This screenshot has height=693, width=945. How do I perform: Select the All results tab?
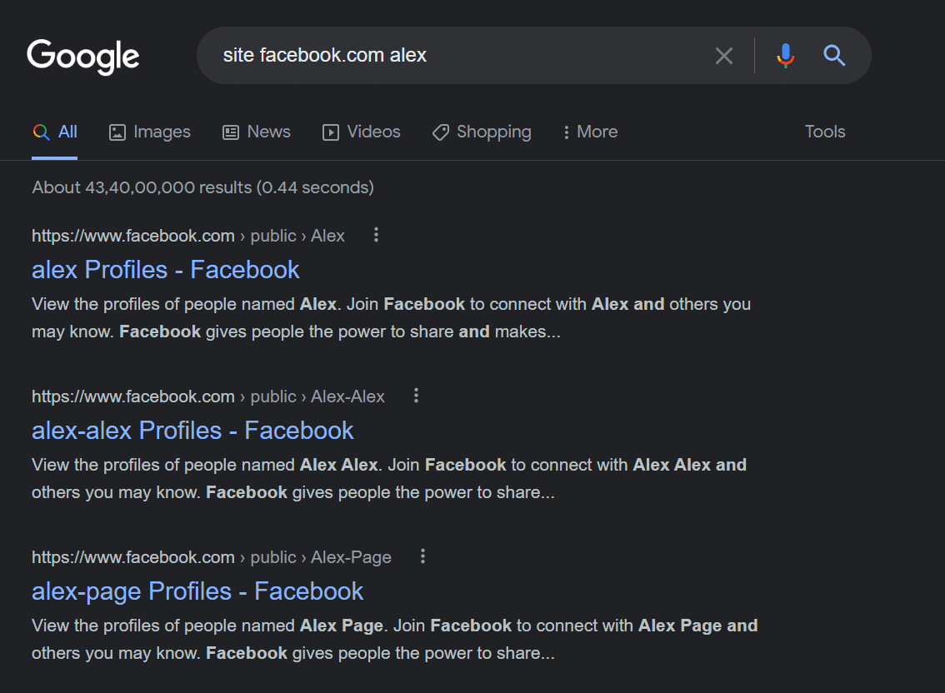tap(55, 132)
